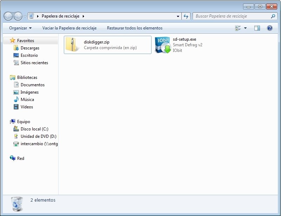Click the Favoritos star icon
This screenshot has height=216, width=281.
click(13, 40)
